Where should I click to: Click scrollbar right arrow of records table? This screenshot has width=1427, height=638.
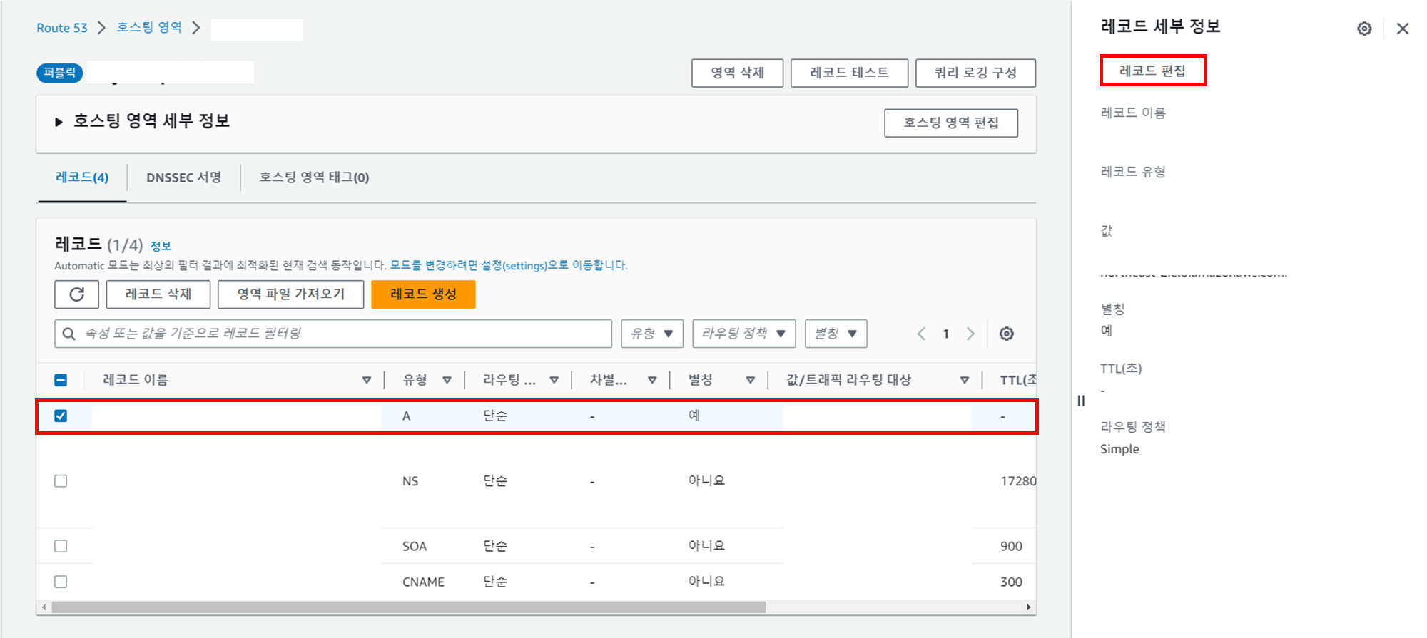point(1028,607)
